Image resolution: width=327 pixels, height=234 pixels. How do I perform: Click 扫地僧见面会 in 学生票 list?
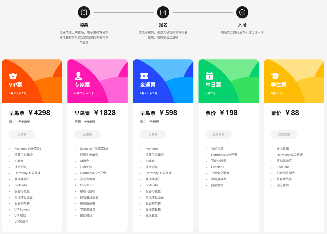[x=286, y=173]
